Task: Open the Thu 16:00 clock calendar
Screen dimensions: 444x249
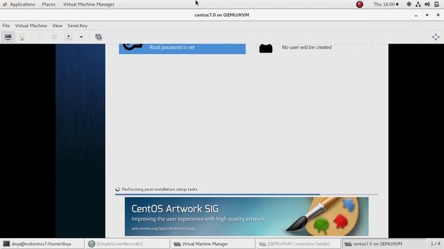Action: [386, 4]
